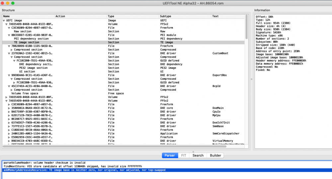This screenshot has height=179, width=332.
Task: Sort by the Name column header
Action: point(28,16)
